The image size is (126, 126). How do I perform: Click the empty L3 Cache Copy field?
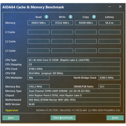86,51
